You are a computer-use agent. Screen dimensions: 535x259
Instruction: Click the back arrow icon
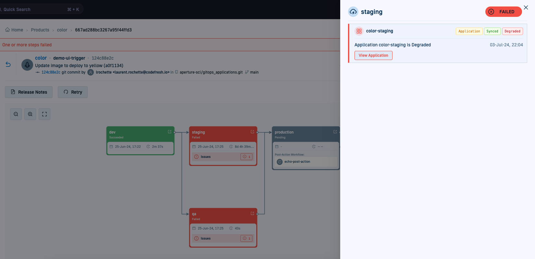click(8, 65)
